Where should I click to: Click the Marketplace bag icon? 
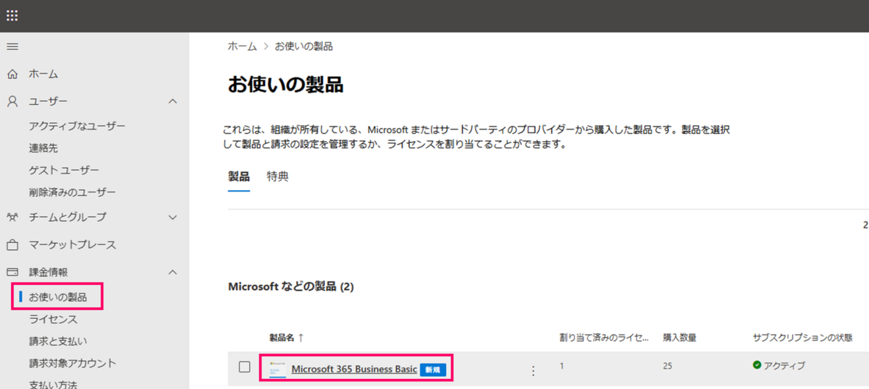[12, 244]
